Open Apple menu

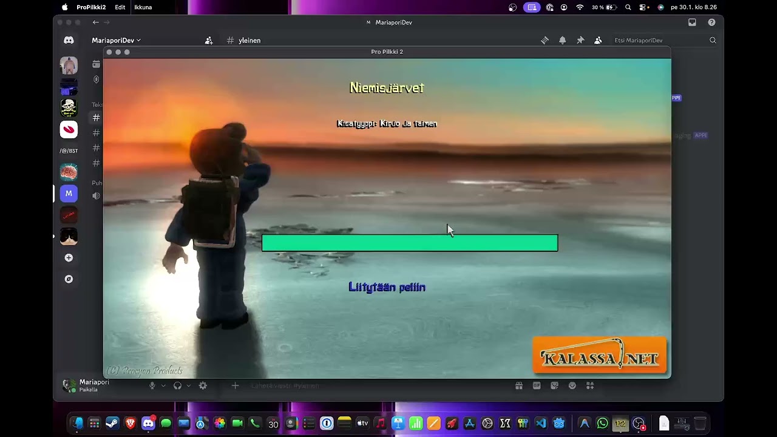coord(65,7)
